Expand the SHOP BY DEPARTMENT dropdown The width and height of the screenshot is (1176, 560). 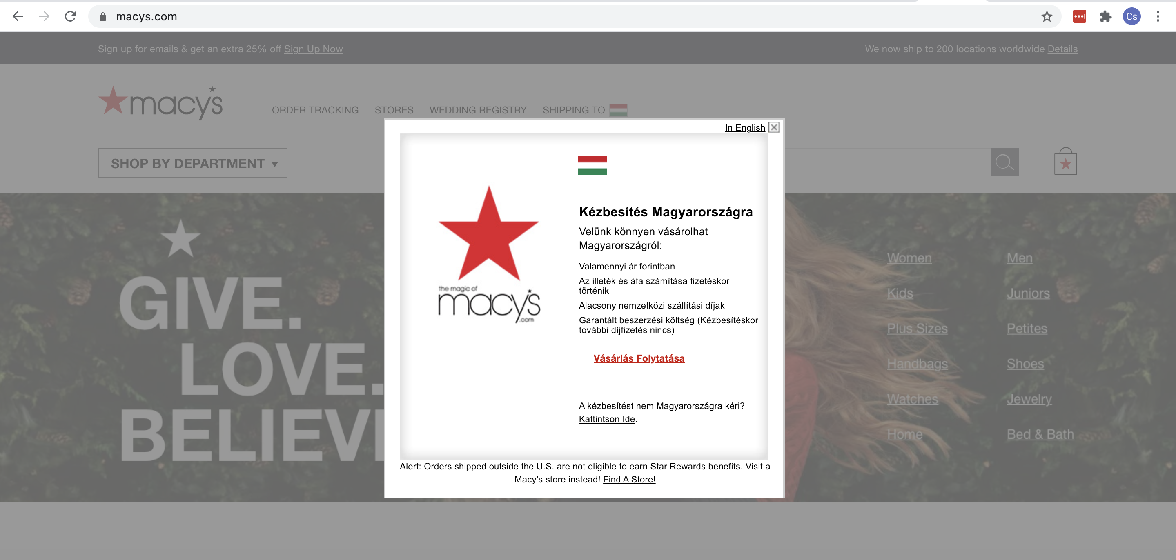click(193, 163)
